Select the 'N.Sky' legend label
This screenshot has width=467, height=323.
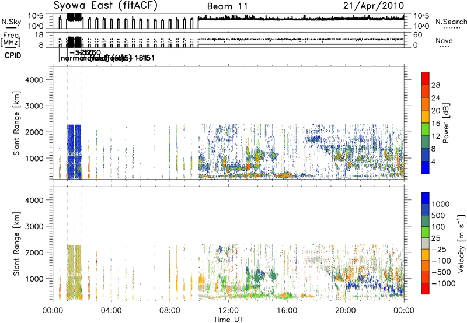coord(11,22)
